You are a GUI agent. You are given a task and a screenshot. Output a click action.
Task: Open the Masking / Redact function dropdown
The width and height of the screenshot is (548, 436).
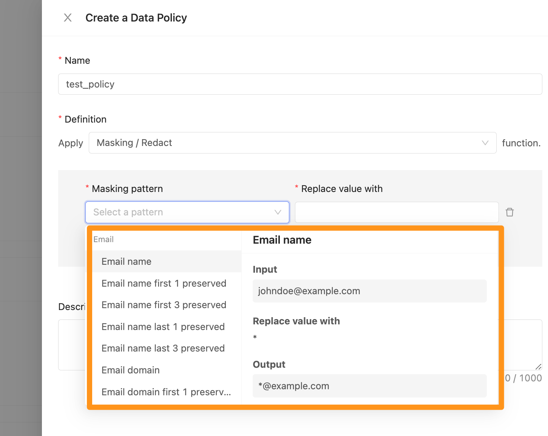(292, 143)
